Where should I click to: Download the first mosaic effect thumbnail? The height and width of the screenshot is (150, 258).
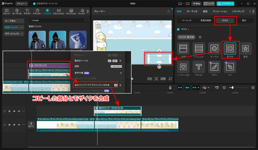coord(43,46)
